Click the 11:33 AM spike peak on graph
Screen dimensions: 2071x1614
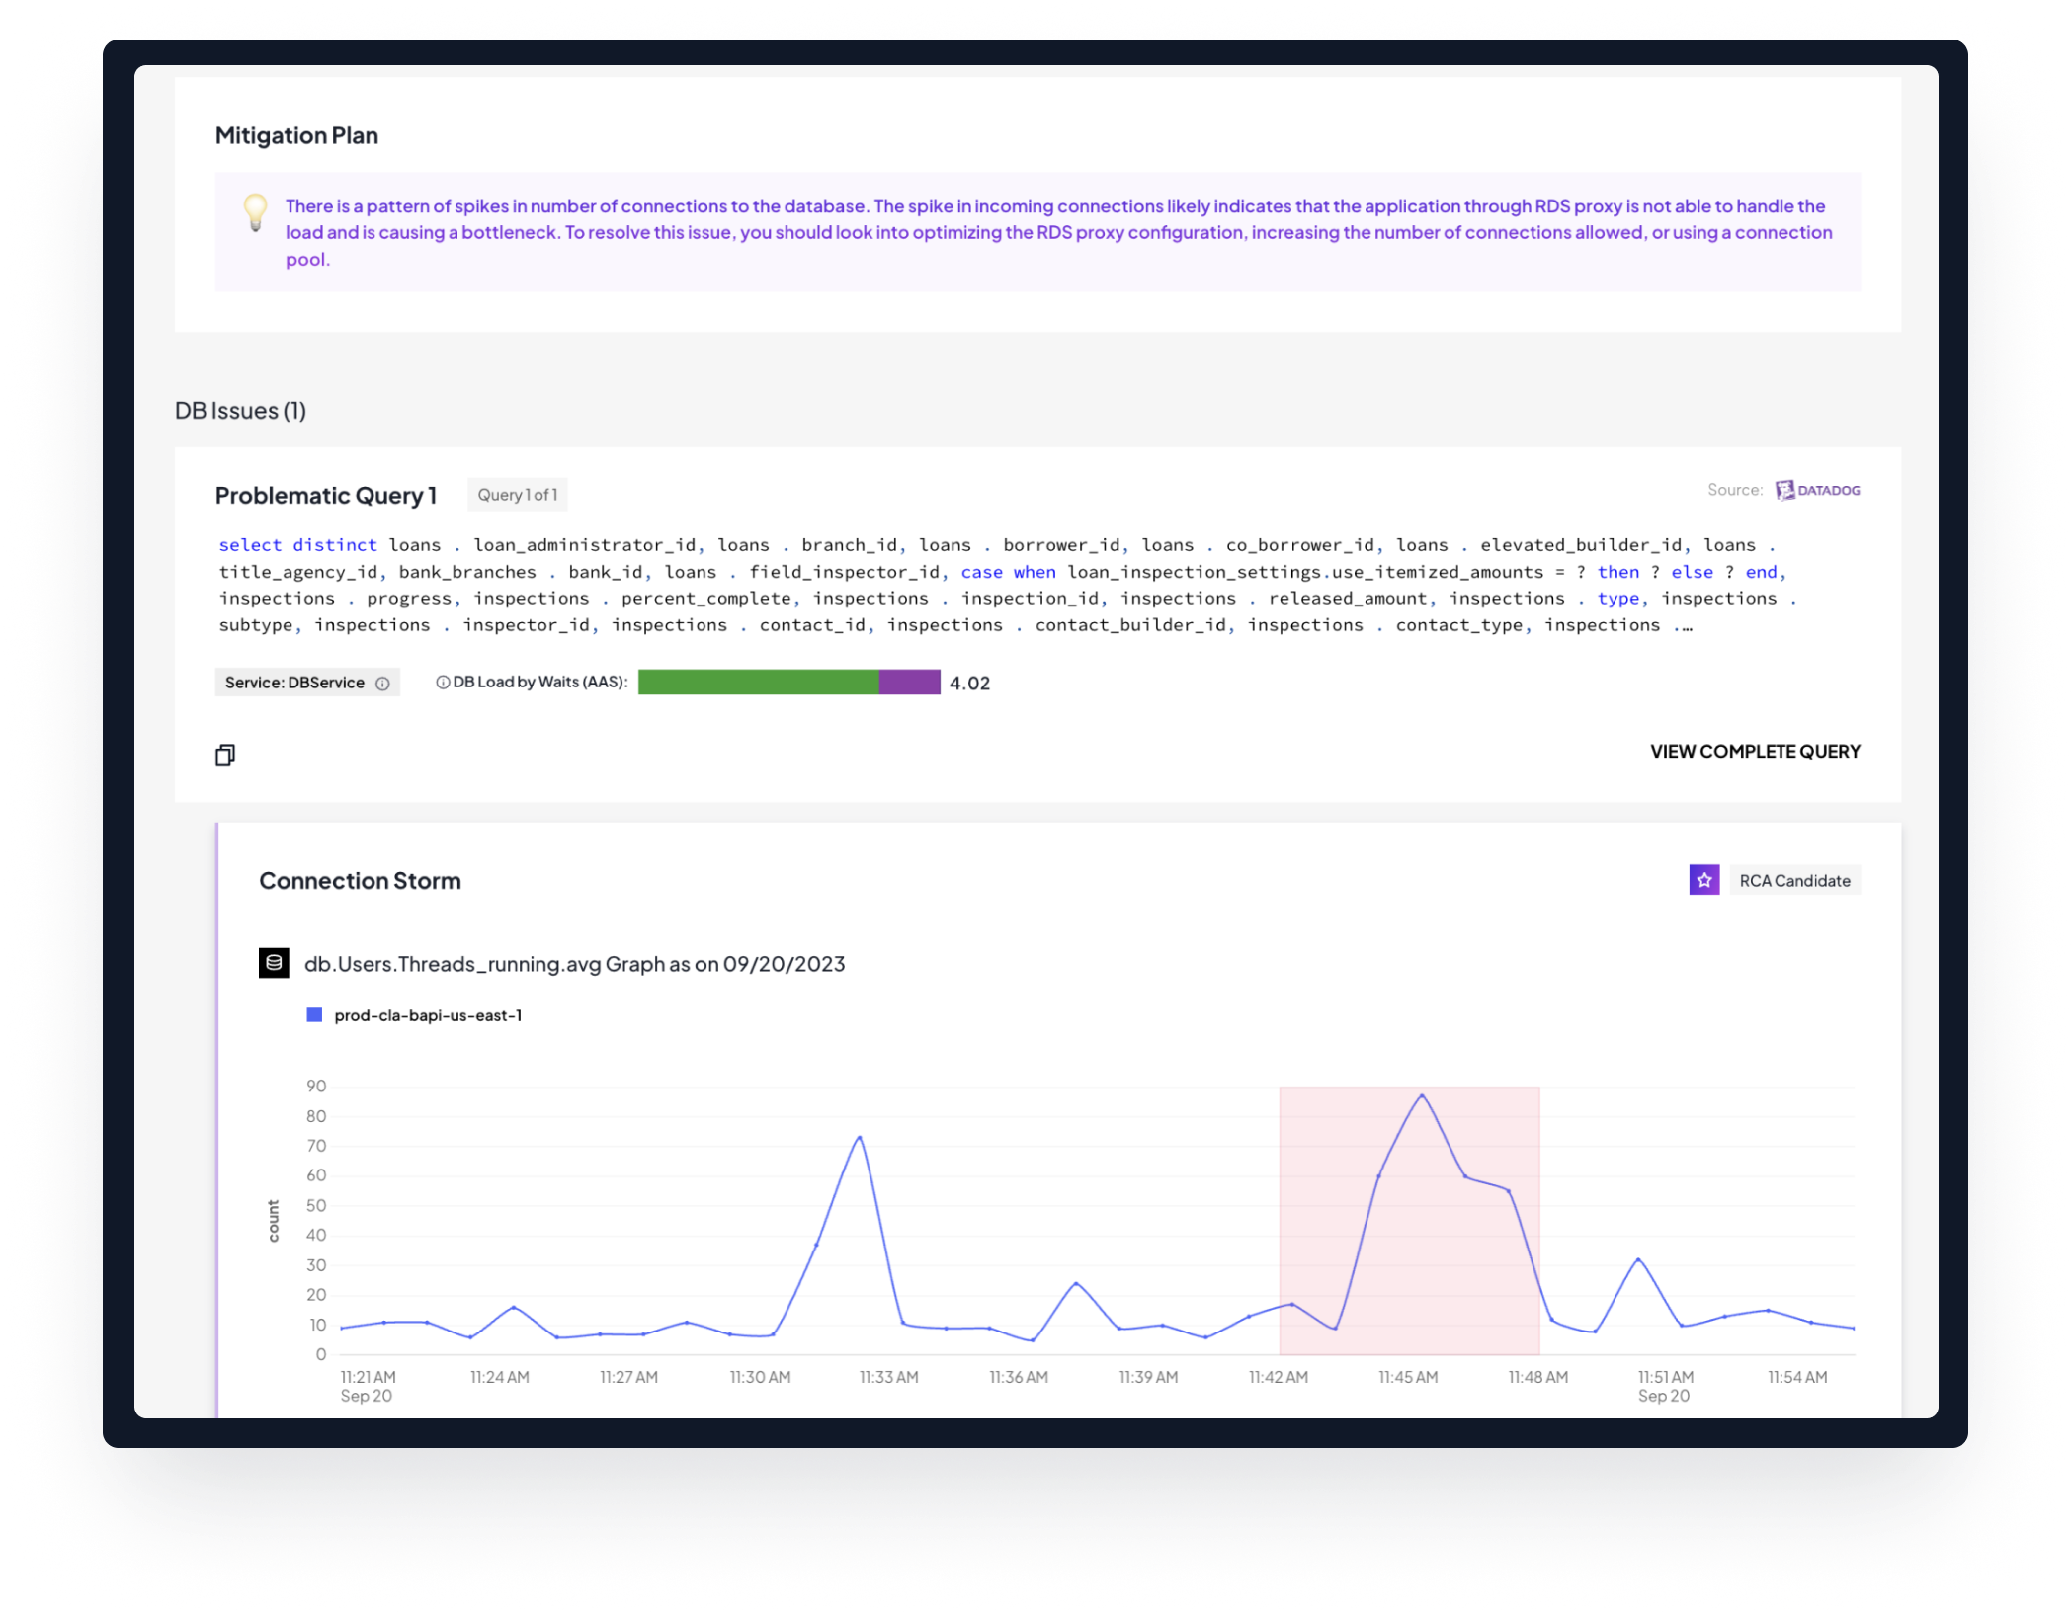860,1138
